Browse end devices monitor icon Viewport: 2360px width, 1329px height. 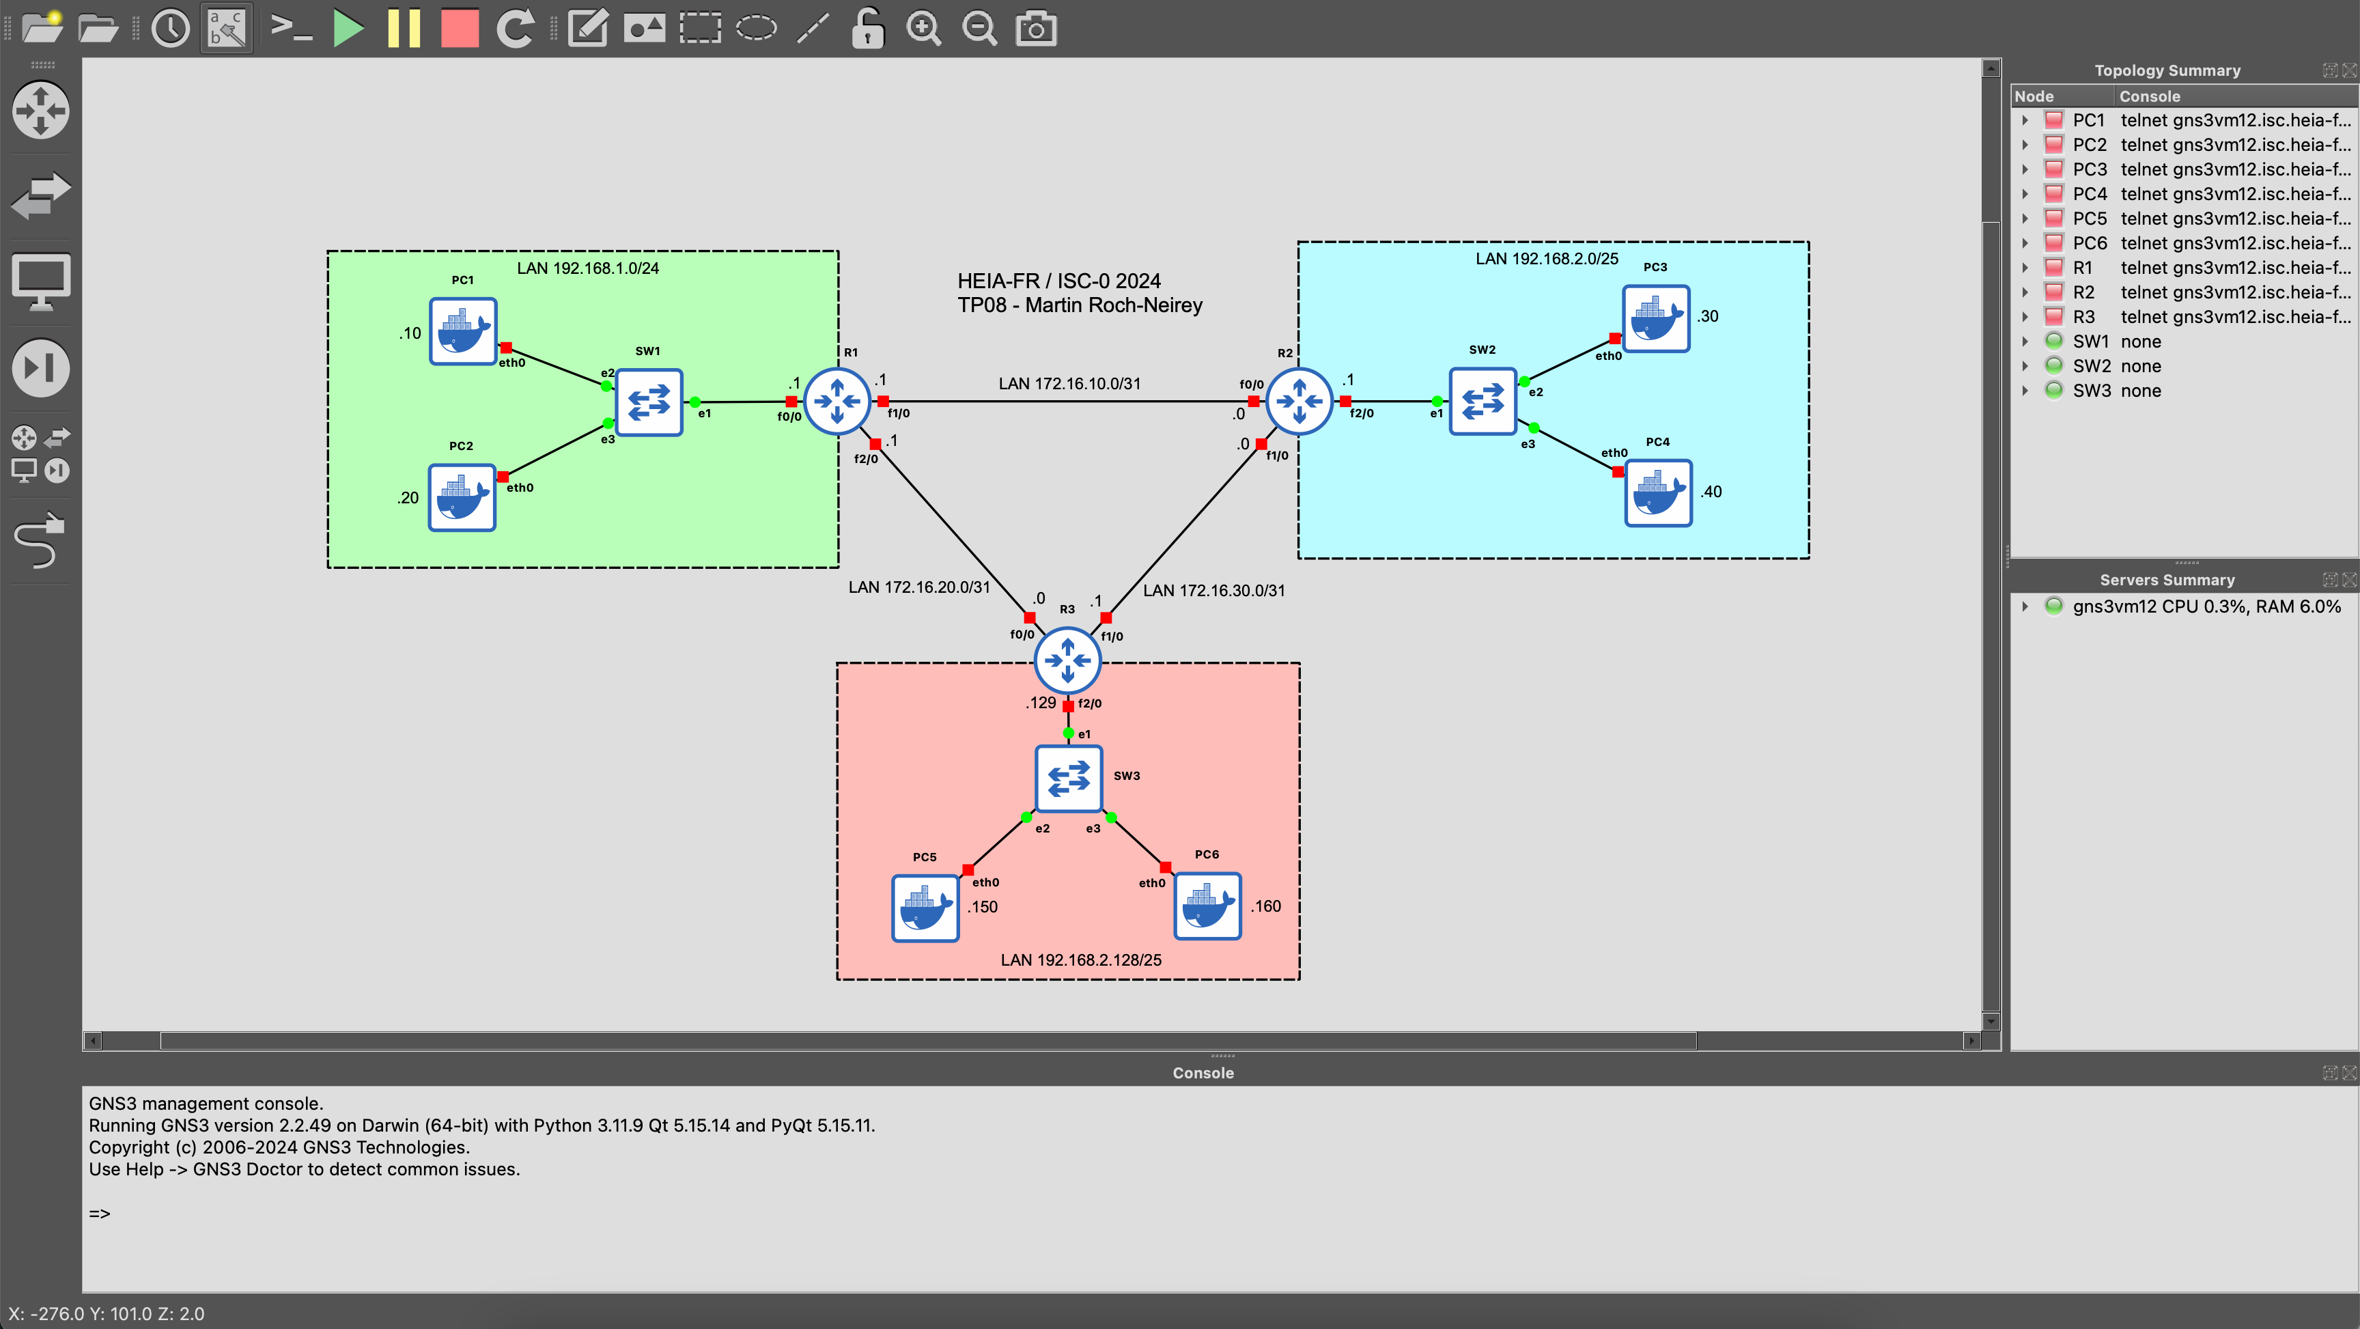pyautogui.click(x=40, y=282)
